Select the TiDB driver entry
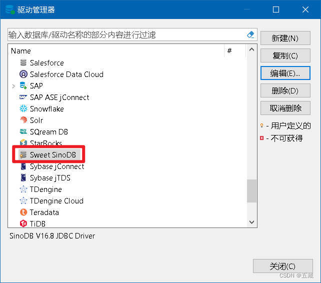Viewport: 321px width, 283px height. (x=37, y=223)
